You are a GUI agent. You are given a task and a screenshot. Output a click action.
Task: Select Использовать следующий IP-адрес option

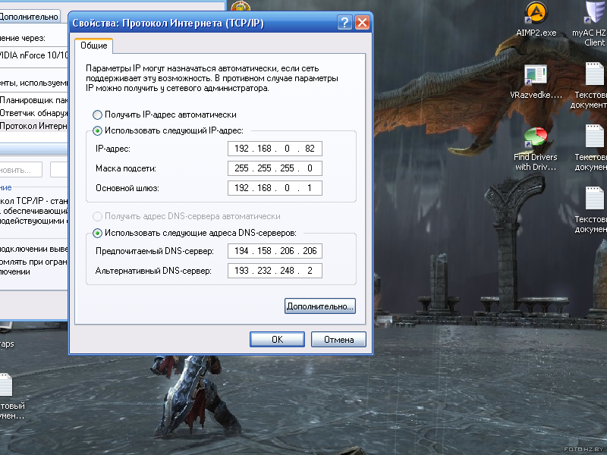tap(168, 130)
